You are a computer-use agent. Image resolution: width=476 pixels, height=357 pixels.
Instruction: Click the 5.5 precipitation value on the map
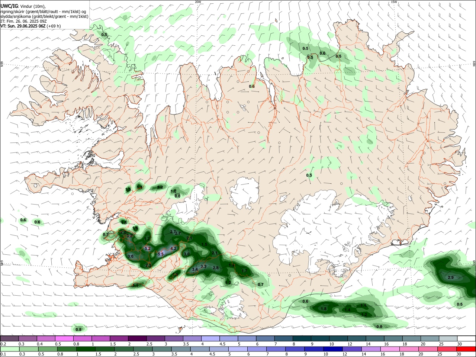point(161,254)
